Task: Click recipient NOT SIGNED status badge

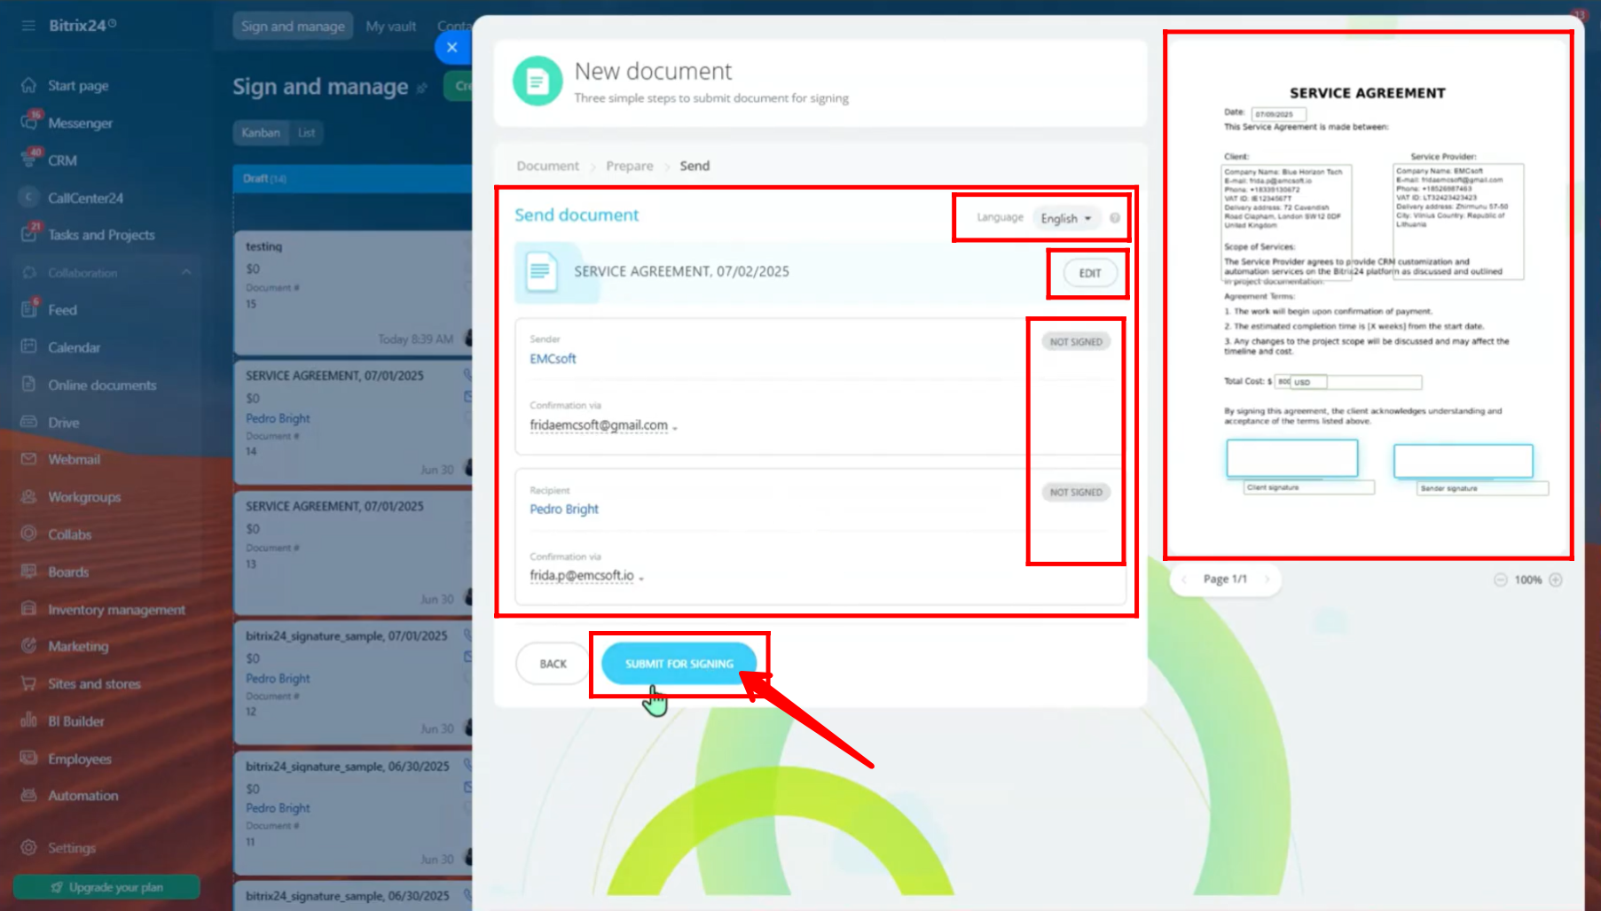Action: (x=1076, y=493)
